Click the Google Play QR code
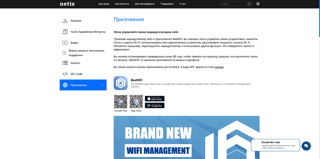 coord(121,102)
